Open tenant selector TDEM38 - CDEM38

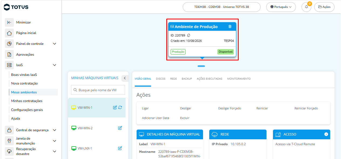coord(222,7)
